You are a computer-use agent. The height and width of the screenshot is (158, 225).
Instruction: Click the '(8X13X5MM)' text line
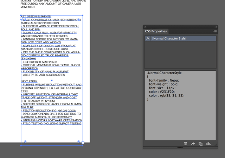28,59
